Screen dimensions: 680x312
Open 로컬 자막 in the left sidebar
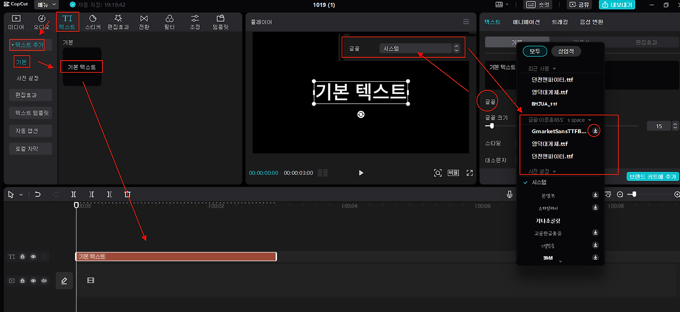click(x=30, y=149)
